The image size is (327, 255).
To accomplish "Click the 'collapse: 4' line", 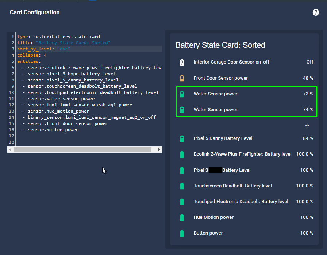I will [32, 55].
